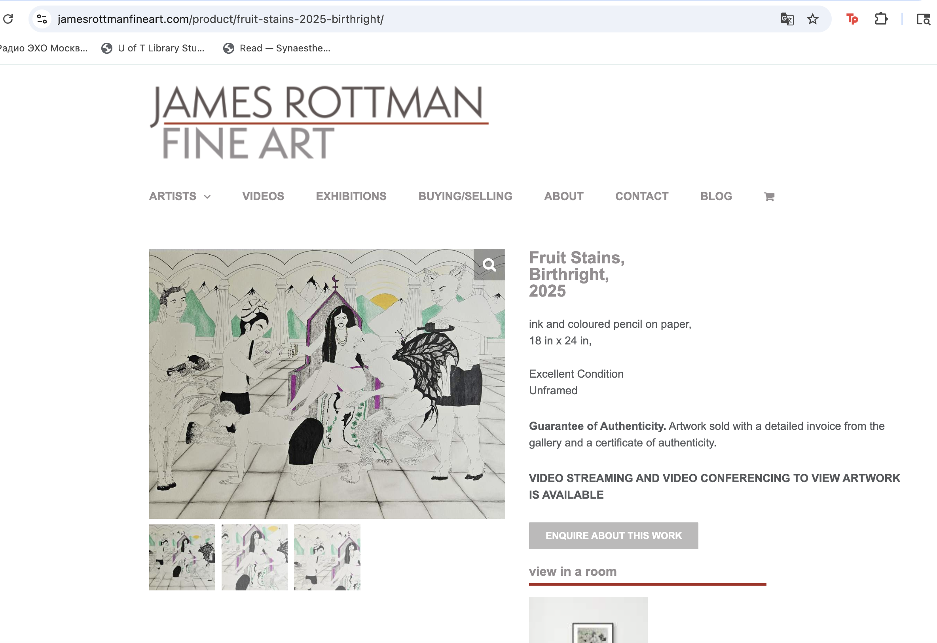Select the second detail thumbnail of the throne

(x=254, y=557)
